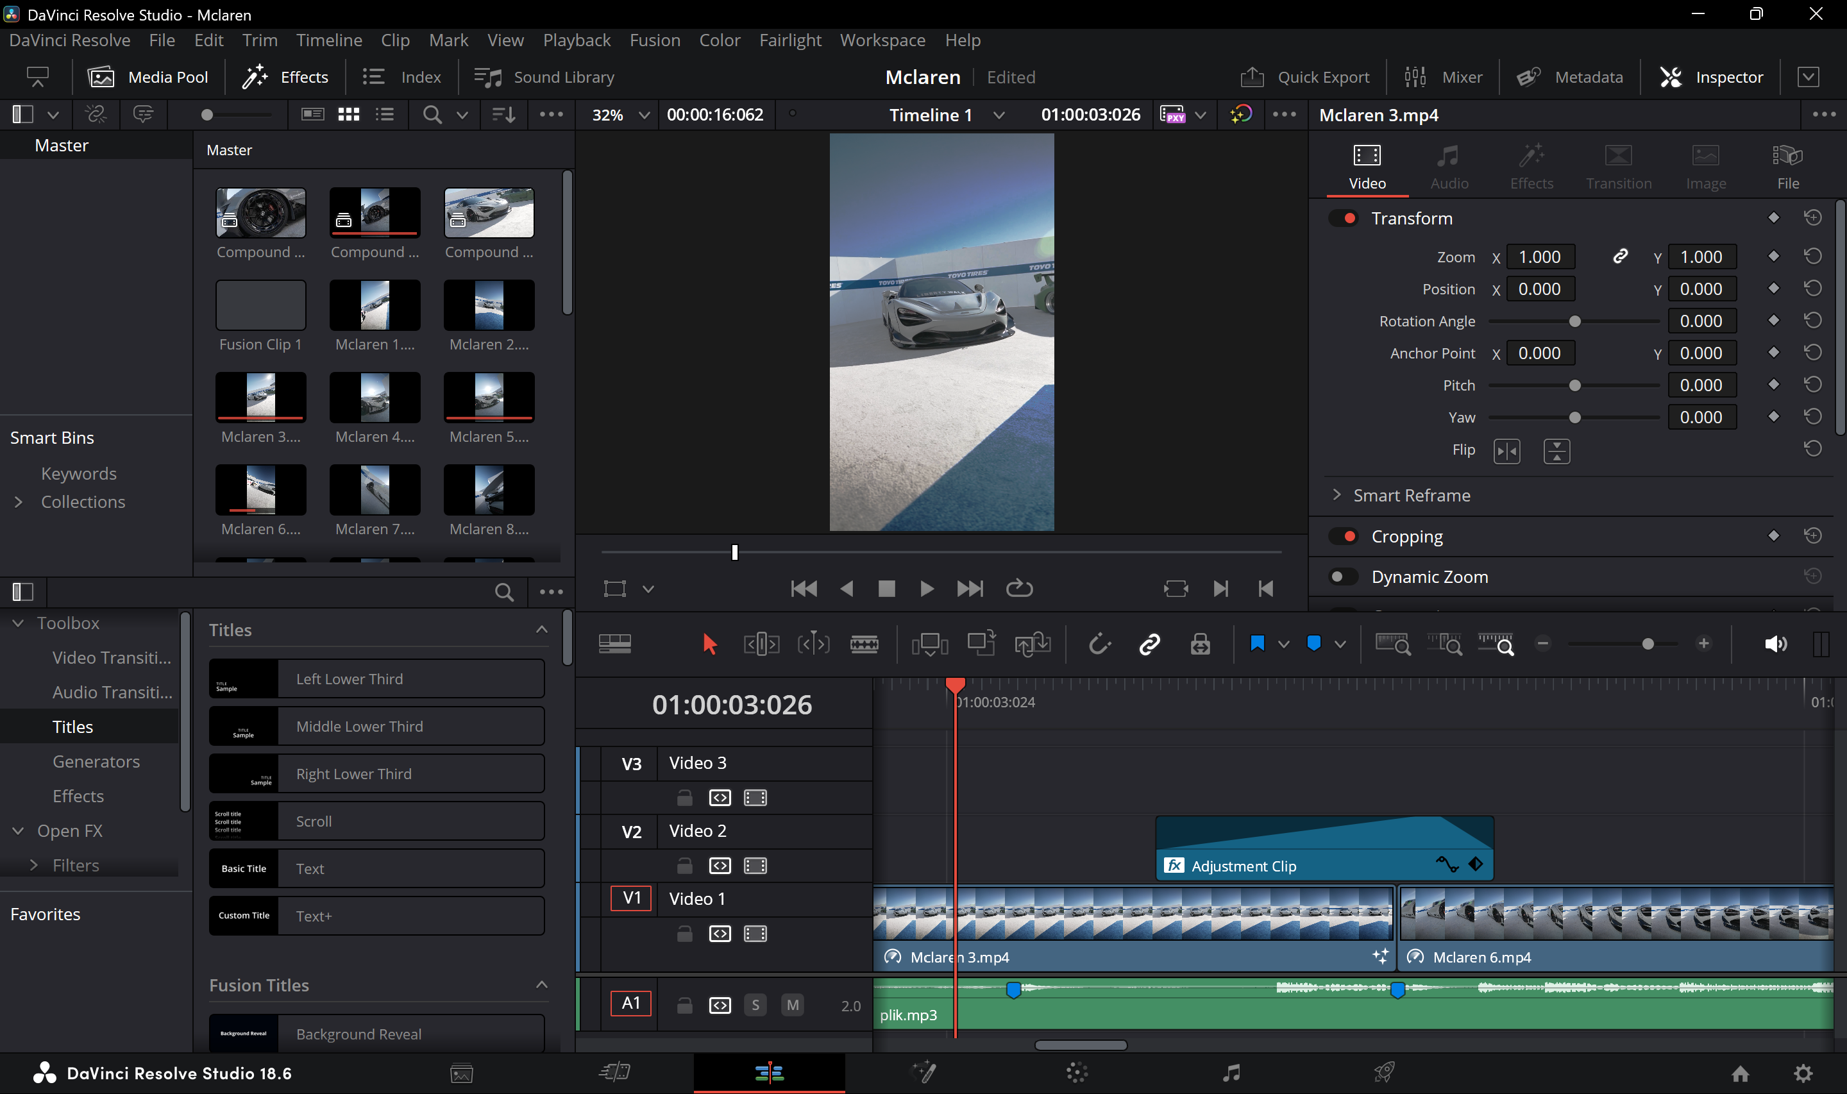Collapse the Toolbox tree
The width and height of the screenshot is (1847, 1094).
(18, 623)
